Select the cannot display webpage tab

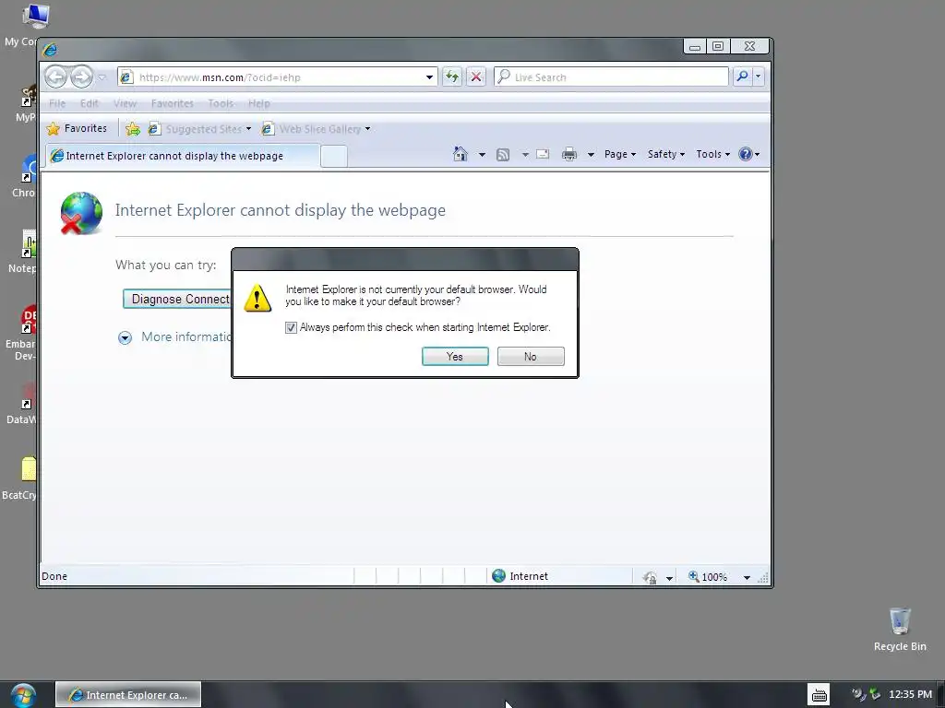click(183, 156)
